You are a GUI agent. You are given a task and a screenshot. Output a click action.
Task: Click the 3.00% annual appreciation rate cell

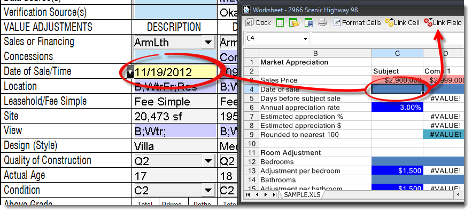(x=397, y=108)
